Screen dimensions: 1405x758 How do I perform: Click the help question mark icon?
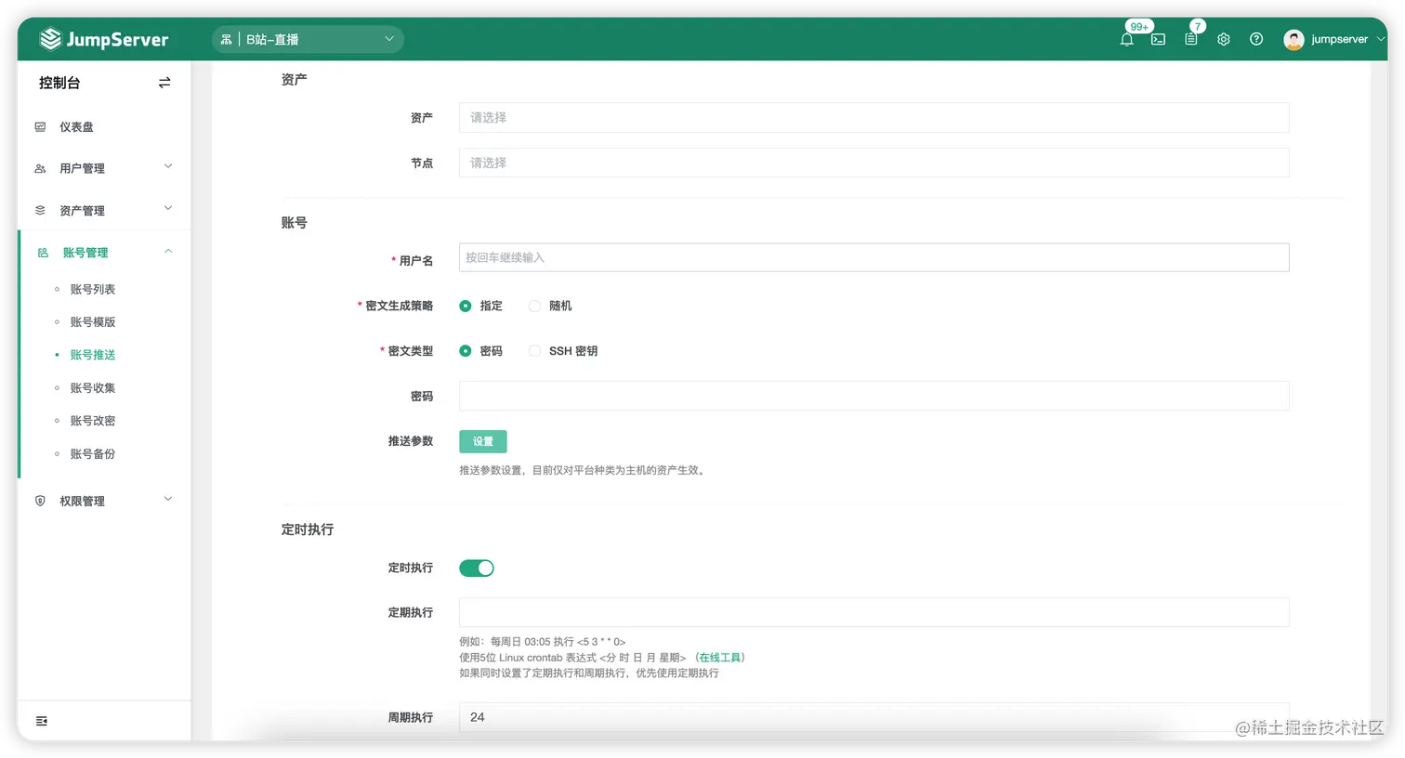click(x=1255, y=39)
